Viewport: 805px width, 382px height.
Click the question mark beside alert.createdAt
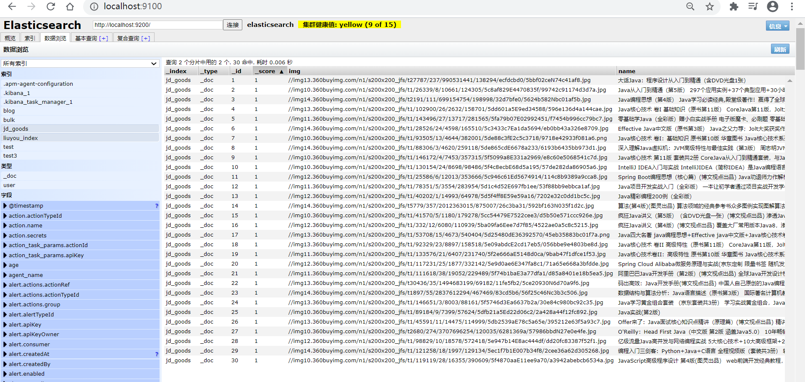pos(157,354)
